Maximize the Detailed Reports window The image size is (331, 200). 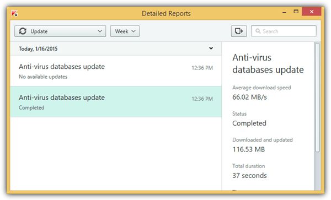point(296,12)
